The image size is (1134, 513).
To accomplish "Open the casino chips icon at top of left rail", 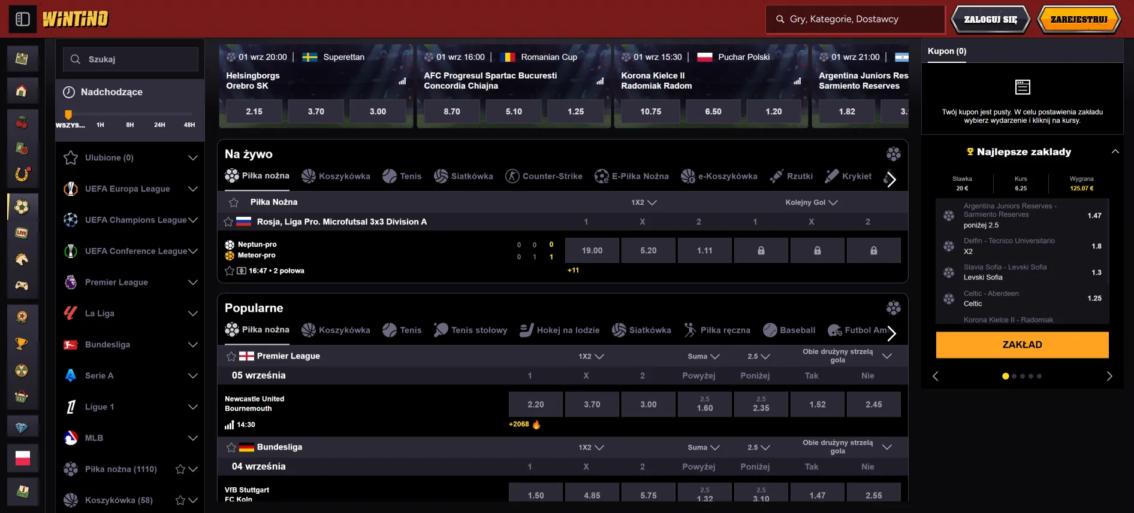I will point(22,59).
